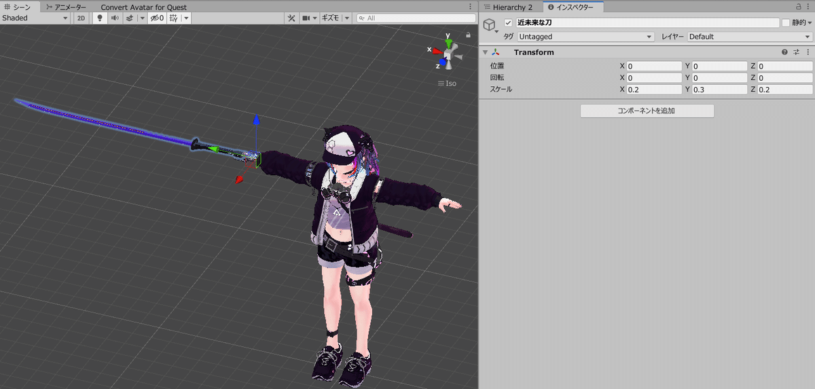Collapse the Transform component foldout
Viewport: 815px width, 389px height.
pos(485,52)
